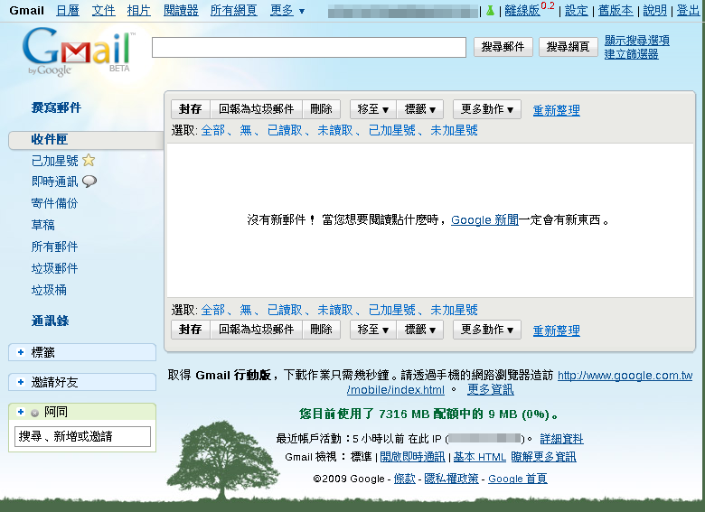Click the star icon beside 已加星號
705x512 pixels.
click(x=89, y=160)
